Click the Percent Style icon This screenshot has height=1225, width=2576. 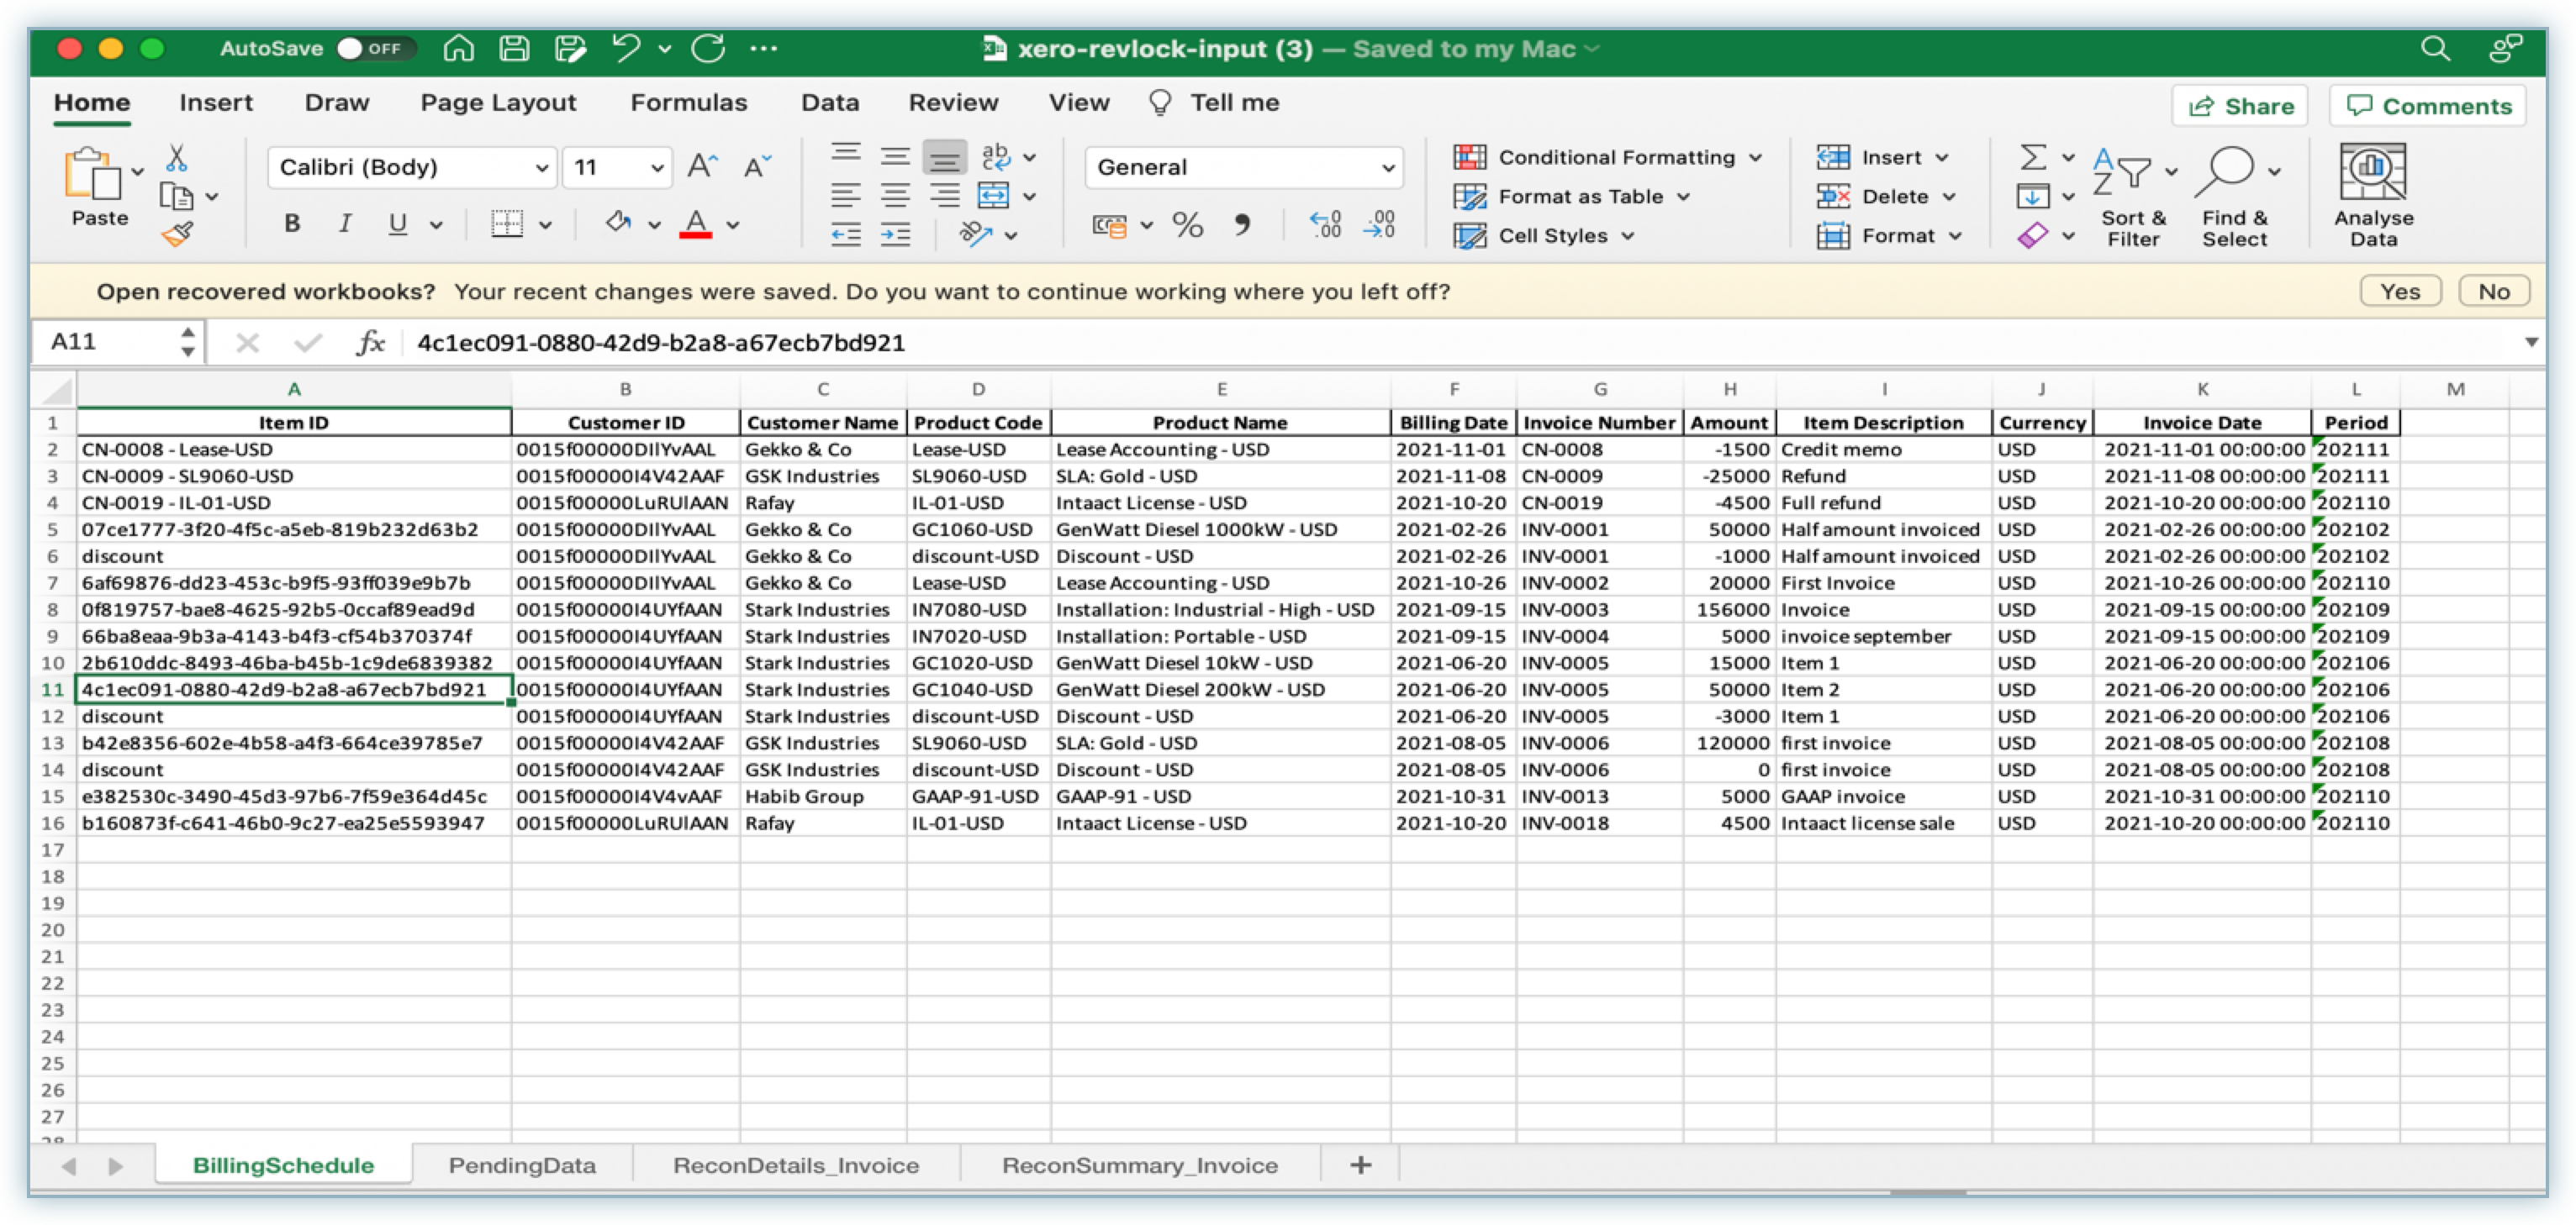1188,226
